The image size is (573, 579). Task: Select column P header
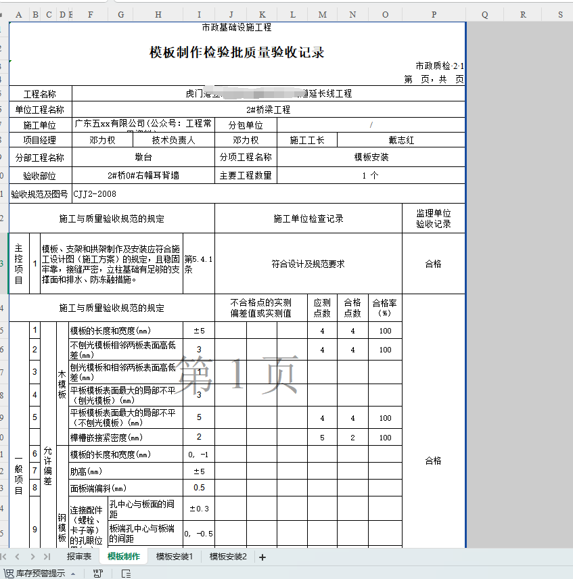point(434,14)
